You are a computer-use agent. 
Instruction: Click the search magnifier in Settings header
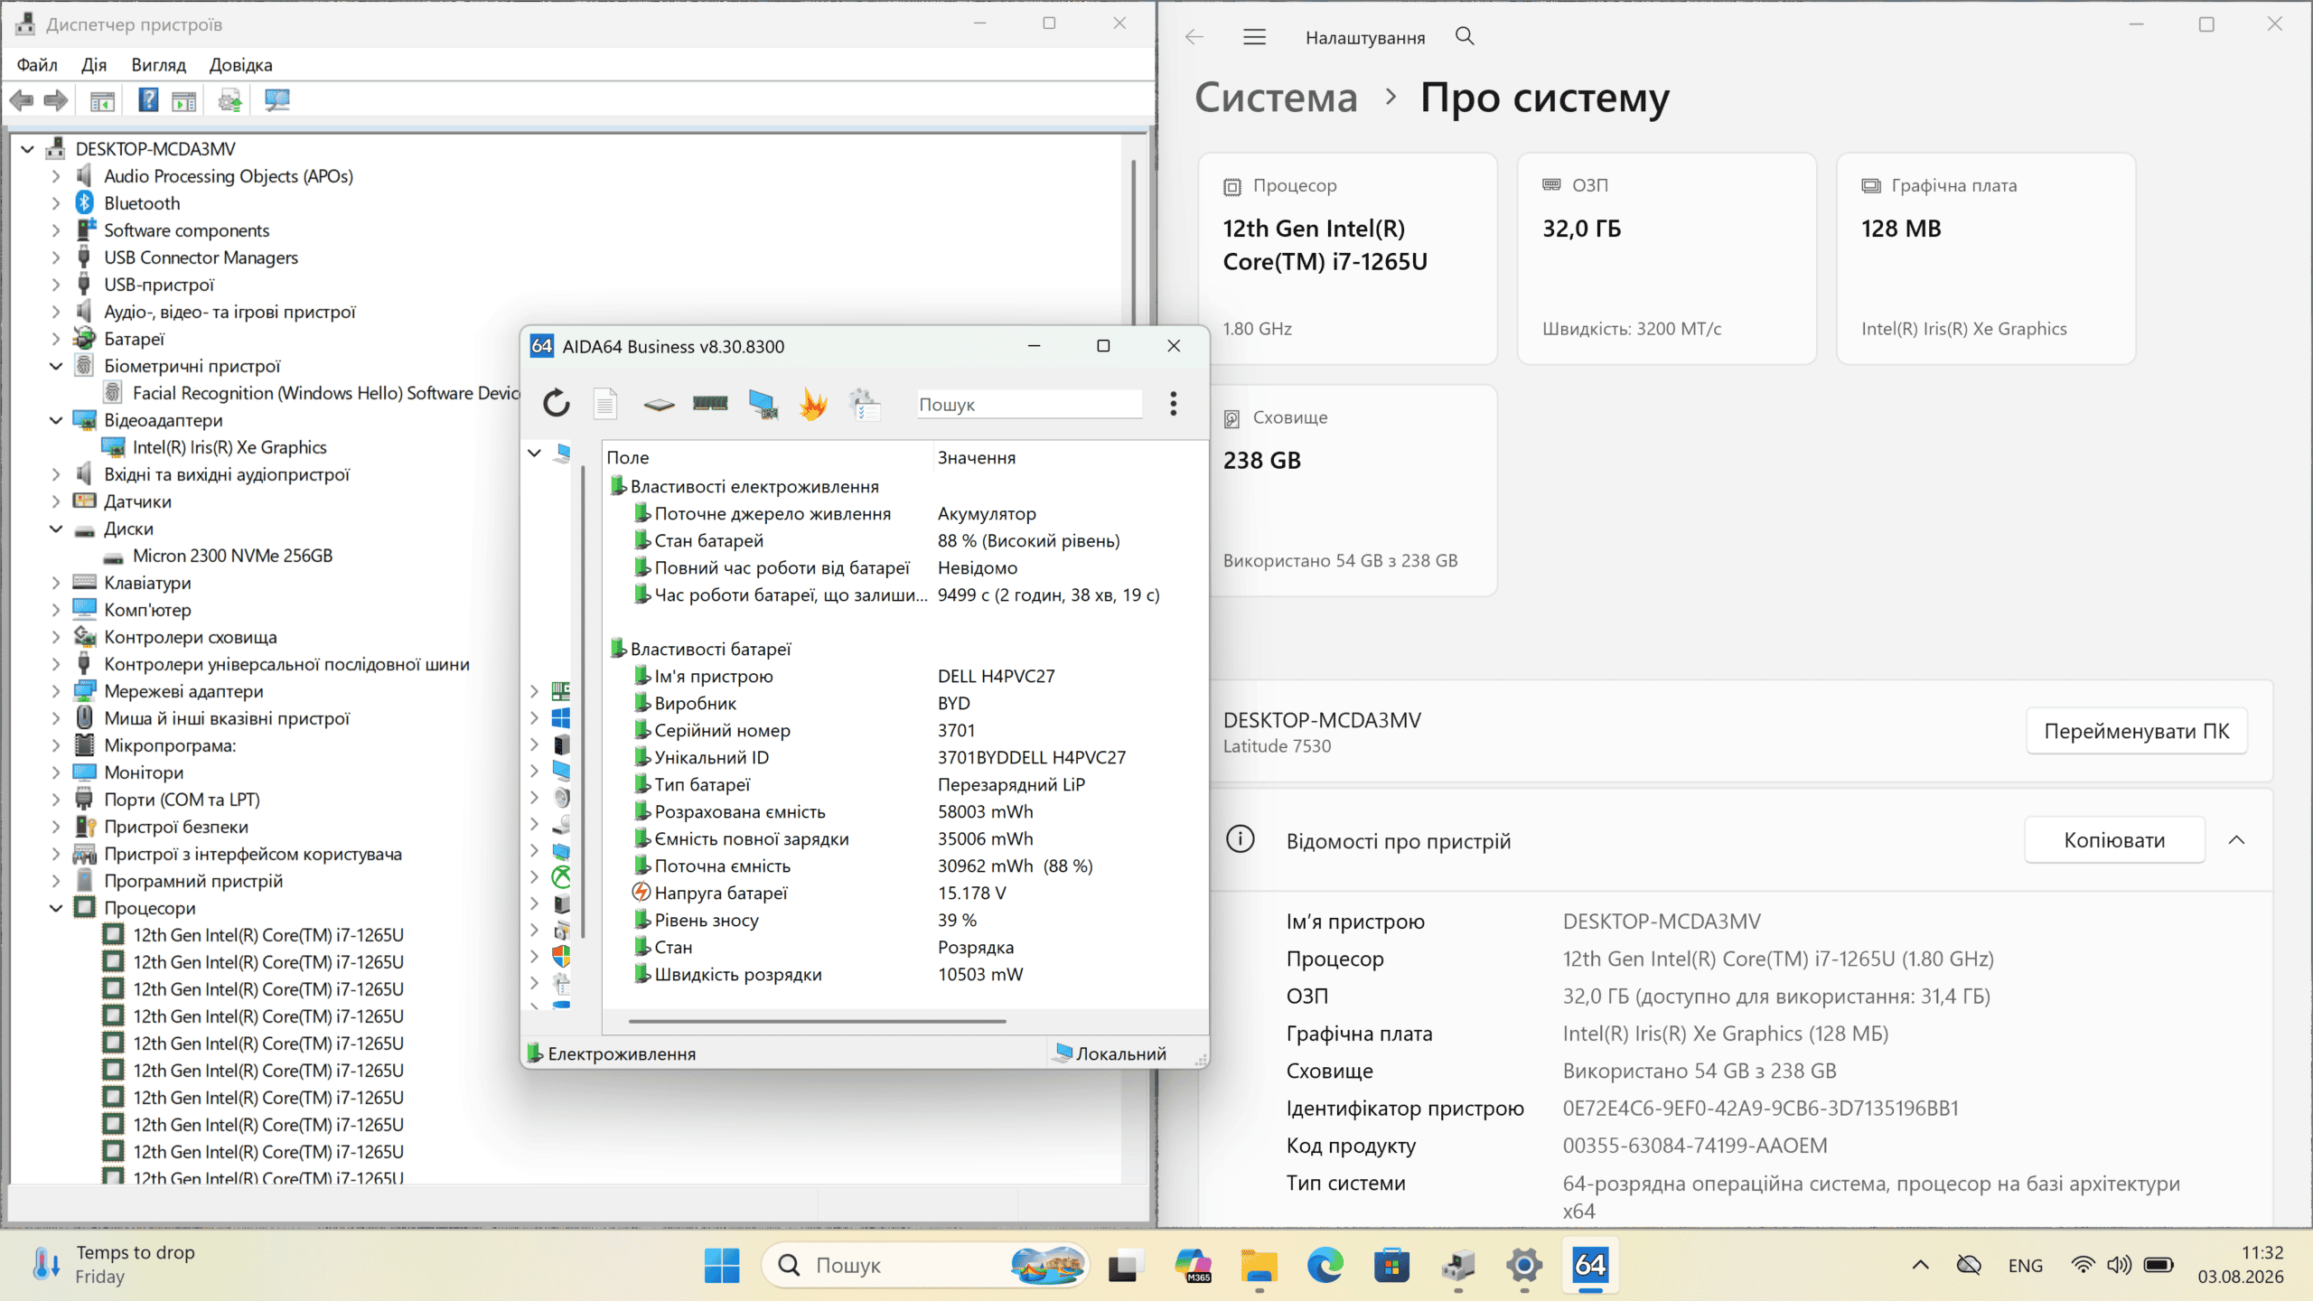tap(1465, 36)
